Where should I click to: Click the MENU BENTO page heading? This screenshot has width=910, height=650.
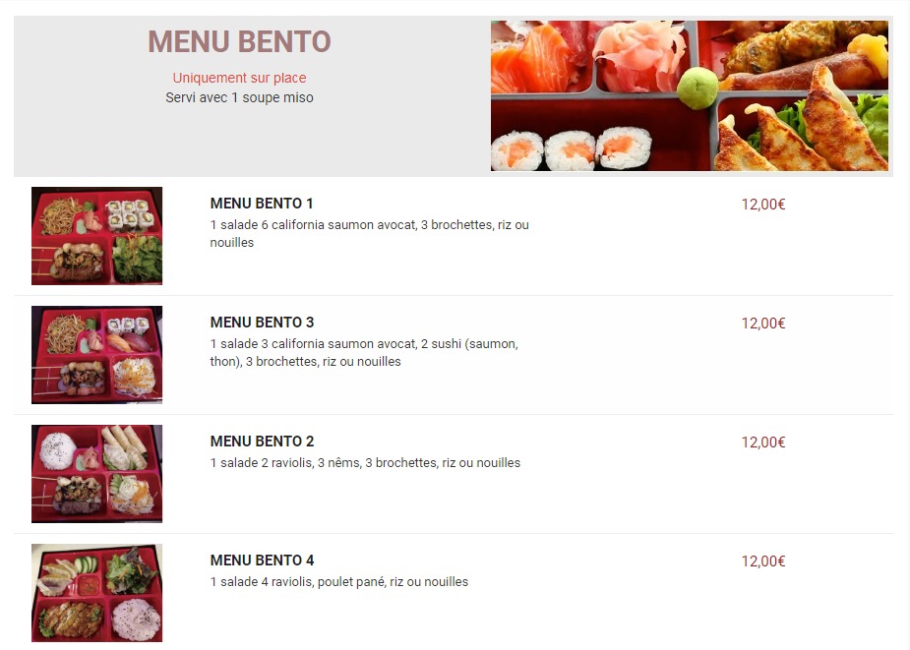pyautogui.click(x=239, y=41)
